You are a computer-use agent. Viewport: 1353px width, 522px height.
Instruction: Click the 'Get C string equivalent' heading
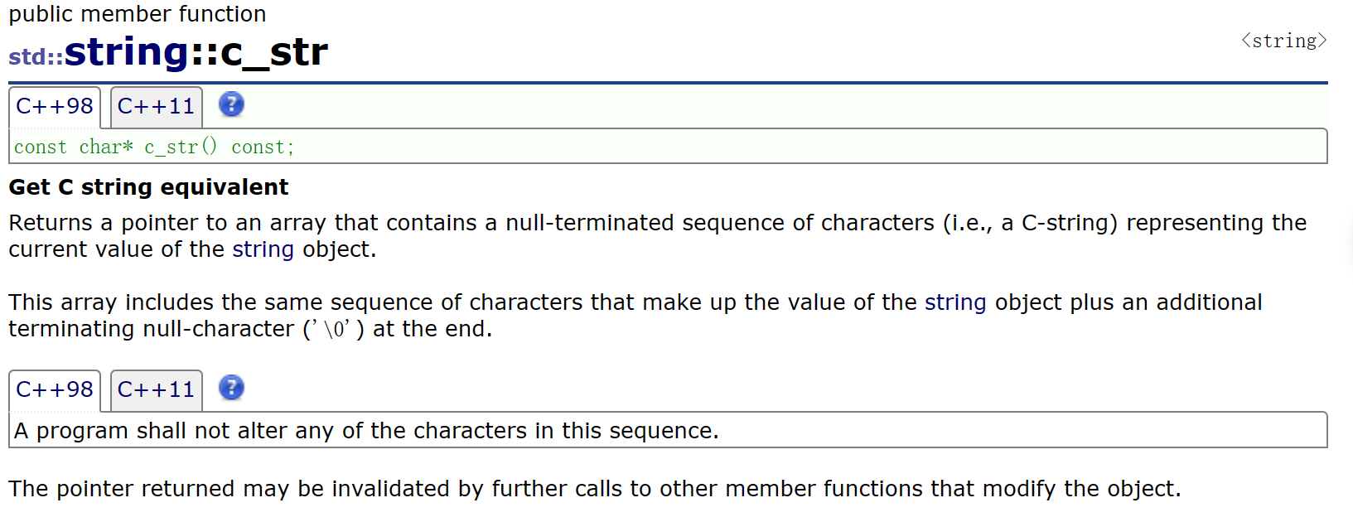tap(148, 187)
